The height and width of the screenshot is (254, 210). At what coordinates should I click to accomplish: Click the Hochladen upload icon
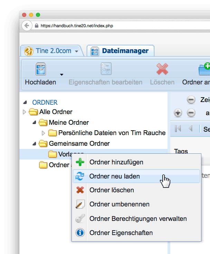pos(40,69)
